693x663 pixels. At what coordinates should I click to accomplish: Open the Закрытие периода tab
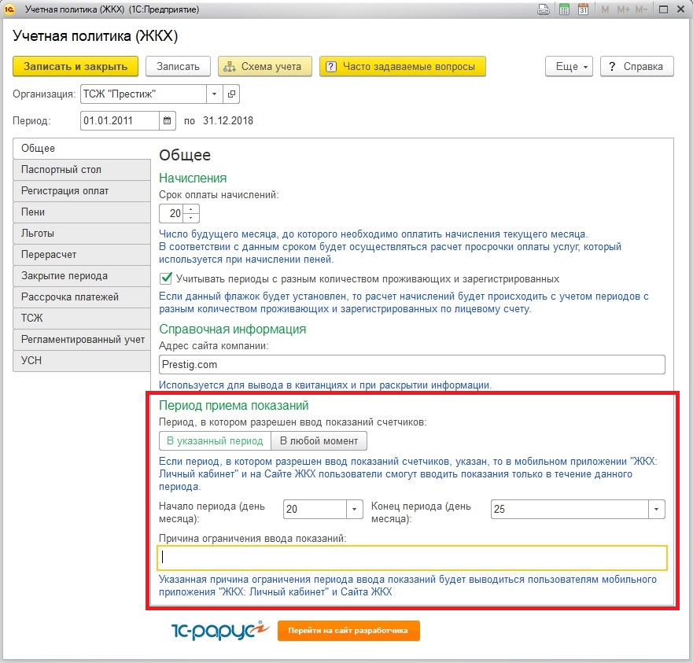coord(82,276)
